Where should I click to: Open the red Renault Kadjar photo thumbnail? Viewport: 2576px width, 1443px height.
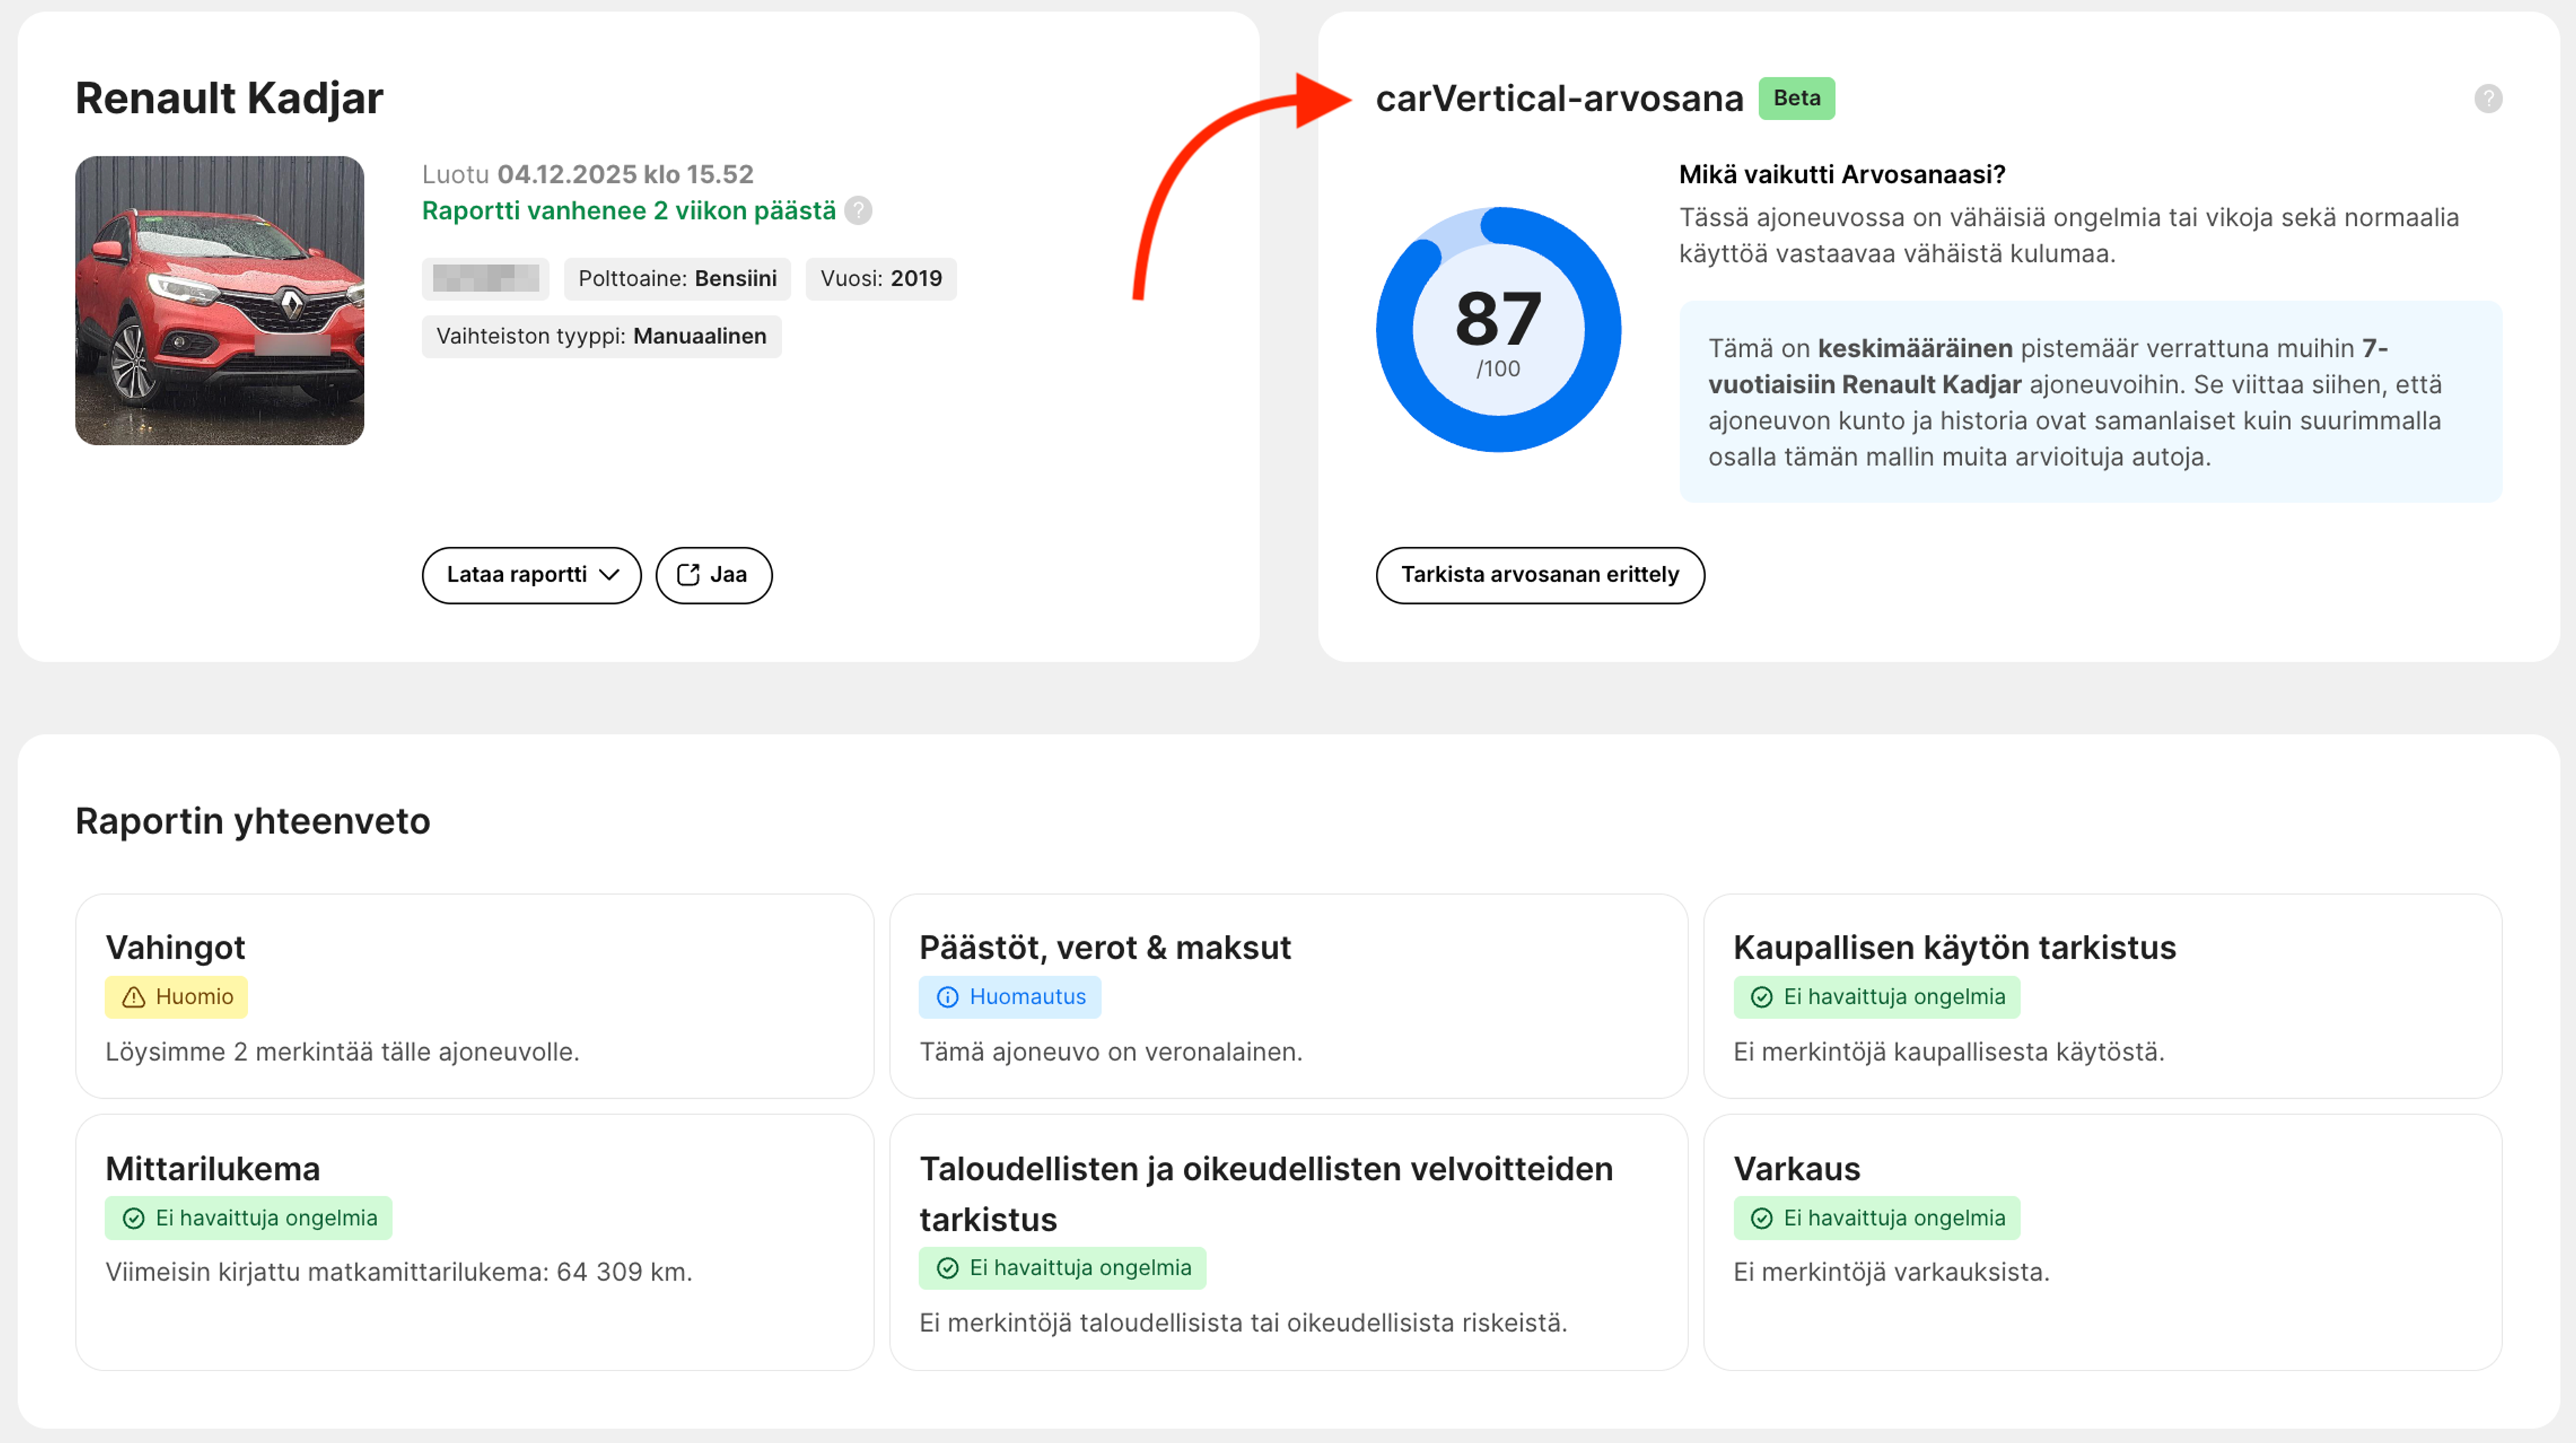pyautogui.click(x=220, y=300)
